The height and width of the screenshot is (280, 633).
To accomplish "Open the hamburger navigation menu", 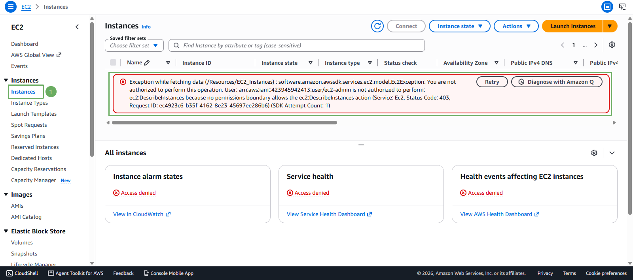I will click(11, 7).
